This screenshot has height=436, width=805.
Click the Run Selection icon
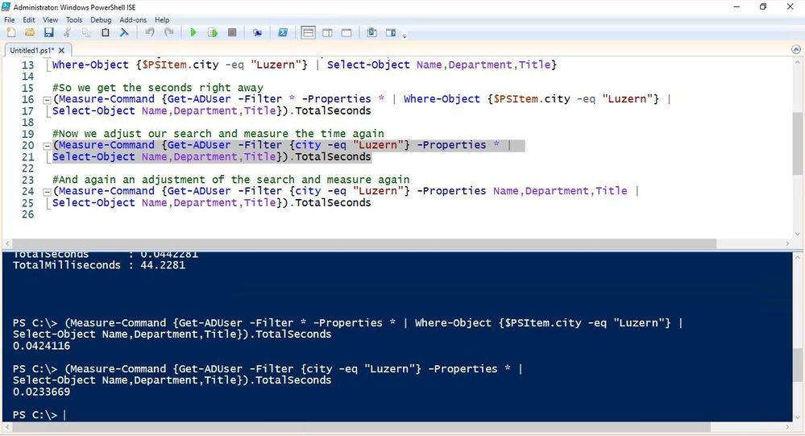pyautogui.click(x=213, y=33)
